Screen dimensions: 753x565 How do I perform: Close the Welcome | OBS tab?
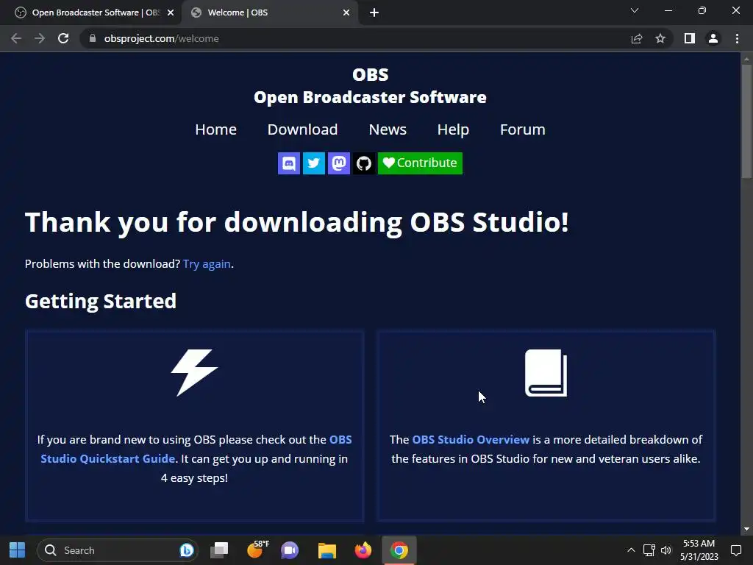pos(346,13)
